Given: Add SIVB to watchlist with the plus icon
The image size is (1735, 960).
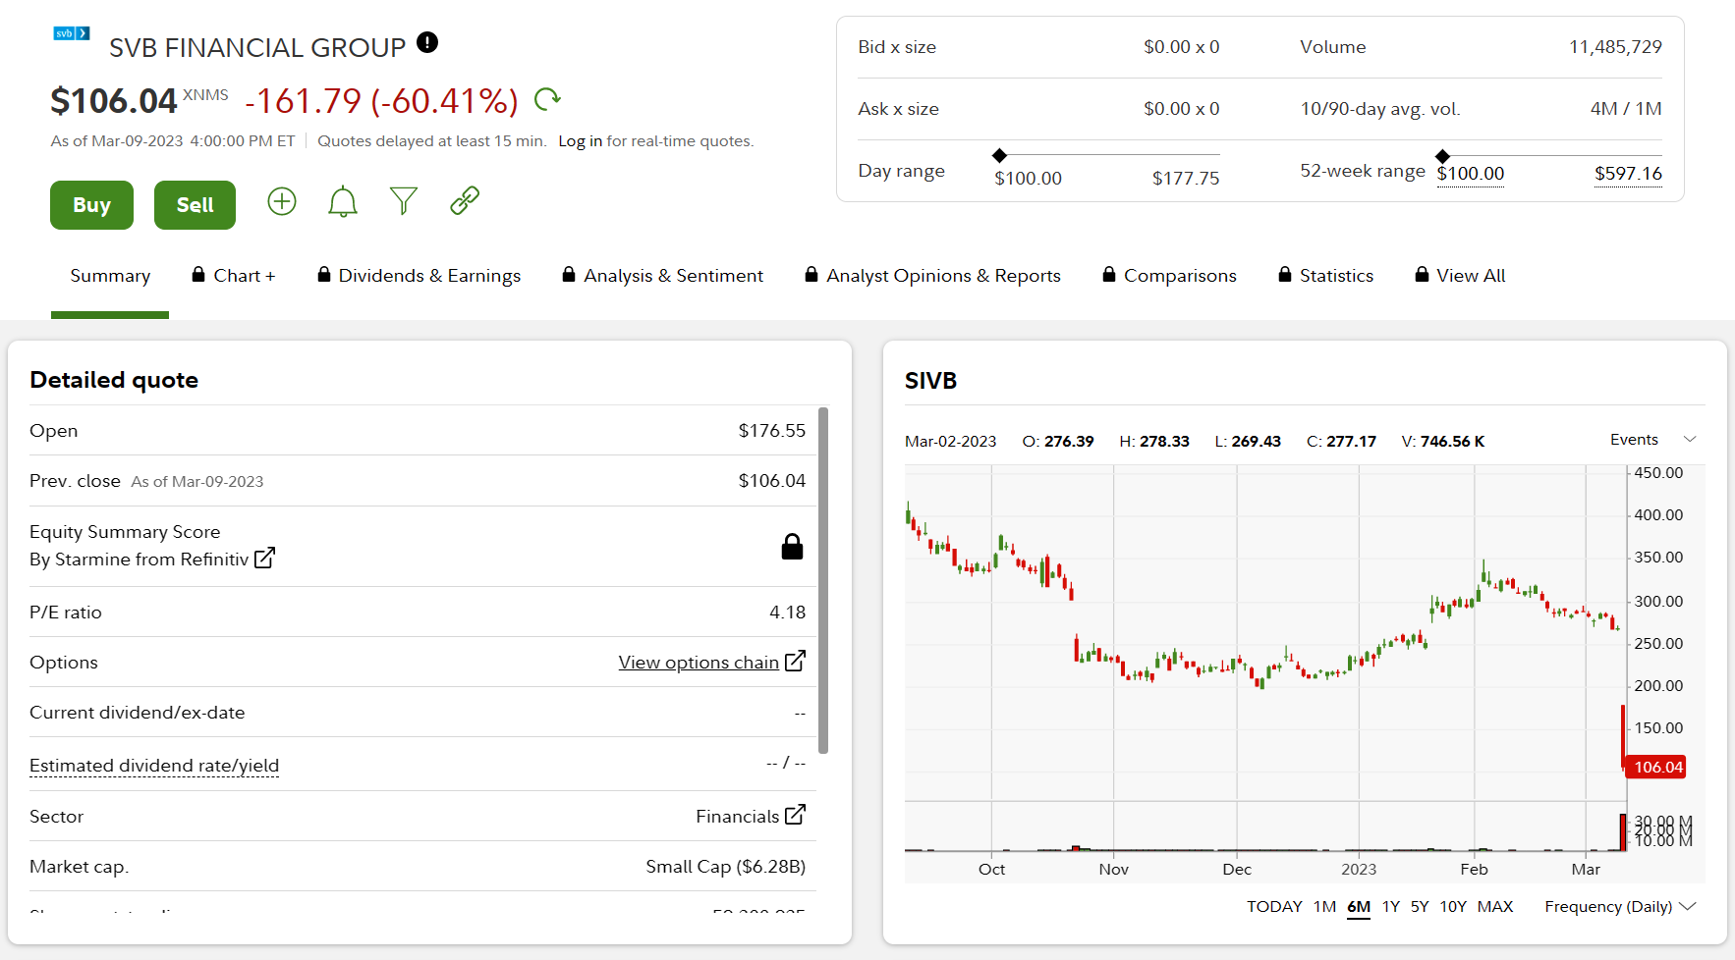Looking at the screenshot, I should (x=282, y=201).
